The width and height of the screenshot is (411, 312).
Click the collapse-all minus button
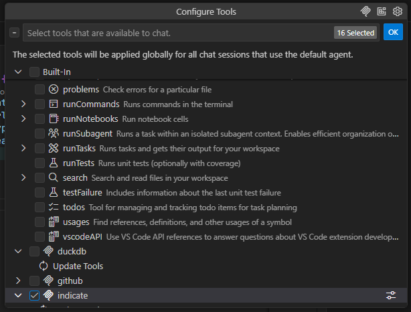(14, 33)
